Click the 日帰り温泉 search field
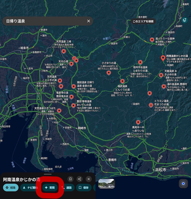191x199 pixels. pyautogui.click(x=48, y=21)
